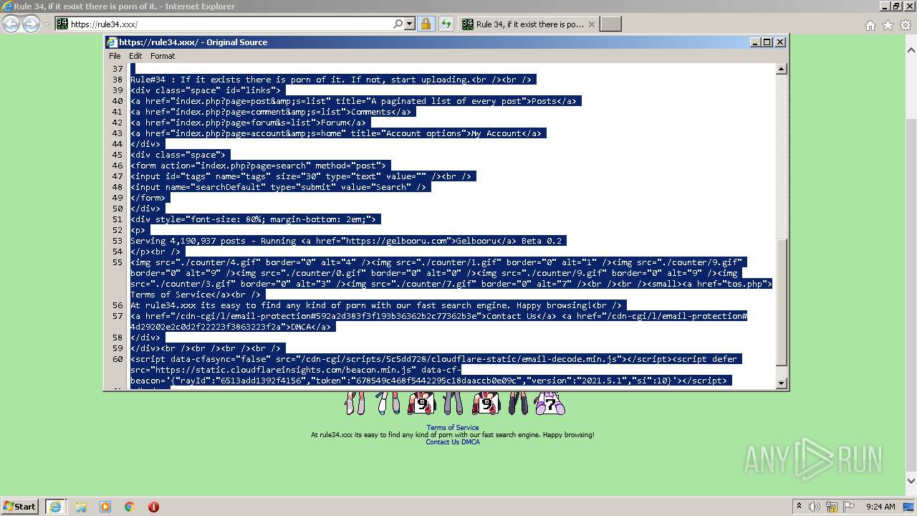Click source viewer scrollbar up arrow

coord(781,70)
